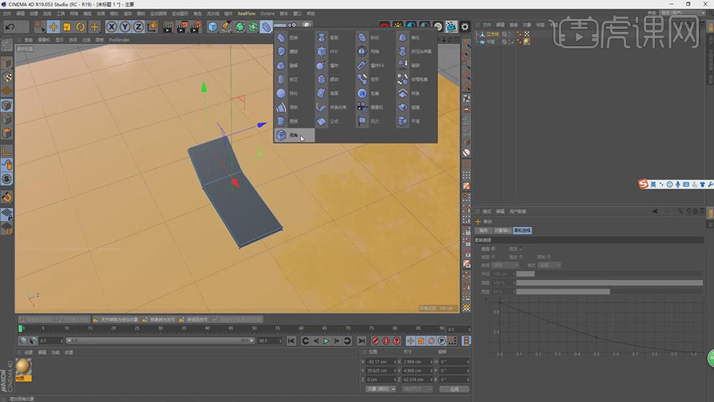This screenshot has width=714, height=402.
Task: Click the Apply button in coordinates
Action: click(454, 389)
